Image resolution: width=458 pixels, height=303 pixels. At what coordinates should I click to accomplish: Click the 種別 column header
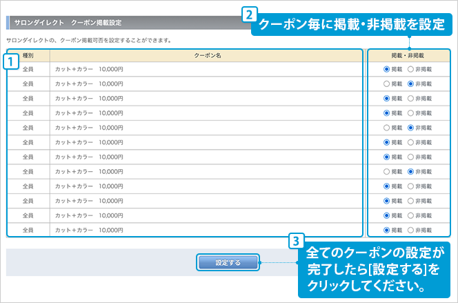pyautogui.click(x=28, y=55)
